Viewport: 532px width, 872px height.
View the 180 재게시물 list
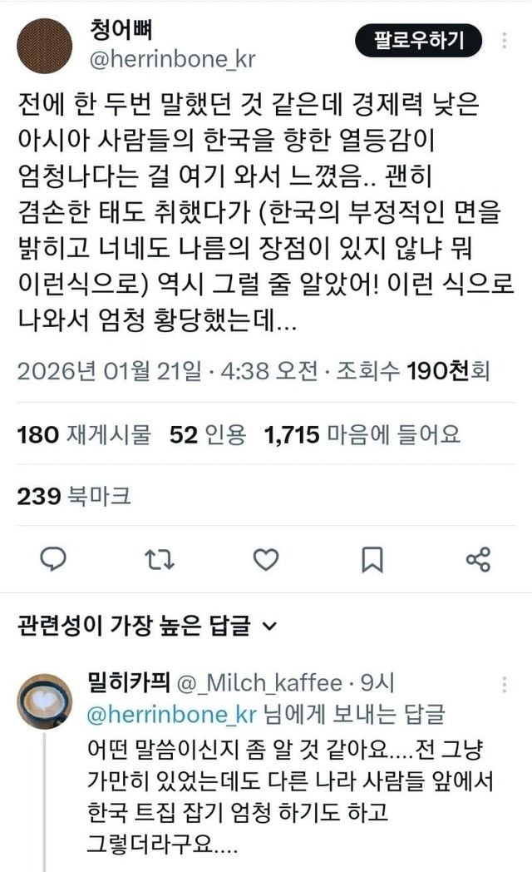coord(83,434)
